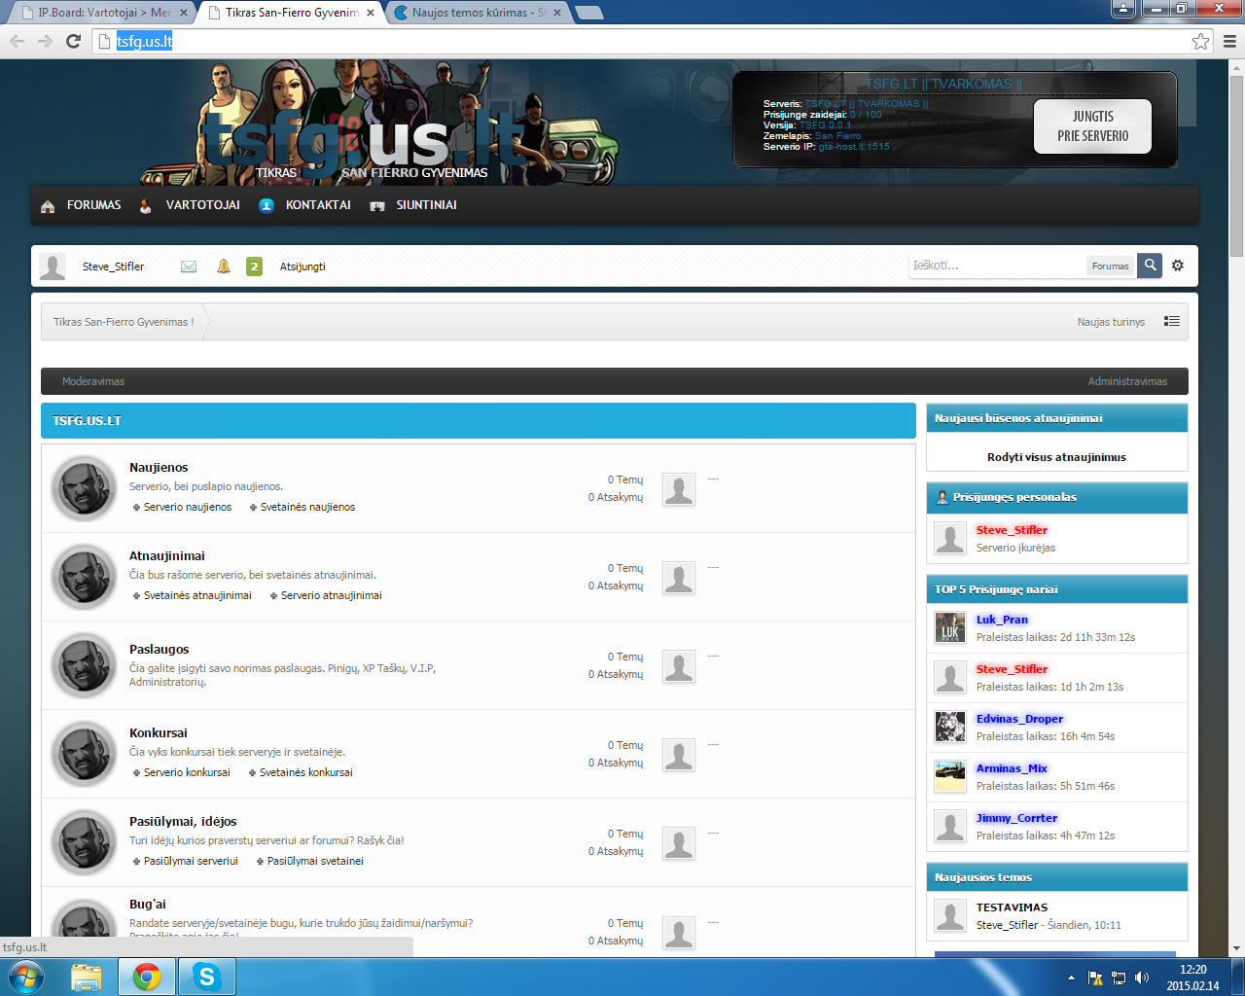Open Serverio atnaujinimai subforum

(331, 595)
